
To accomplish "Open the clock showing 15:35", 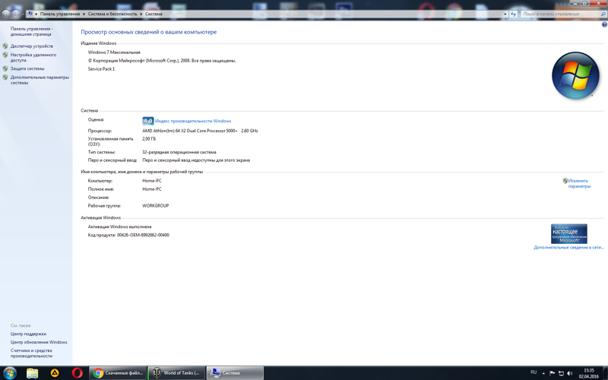I will (588, 373).
